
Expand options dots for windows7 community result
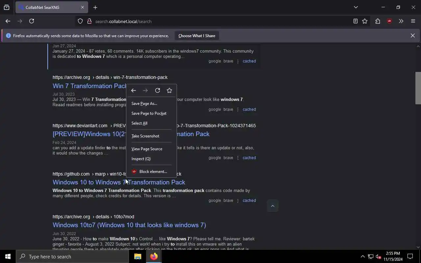pos(238,61)
